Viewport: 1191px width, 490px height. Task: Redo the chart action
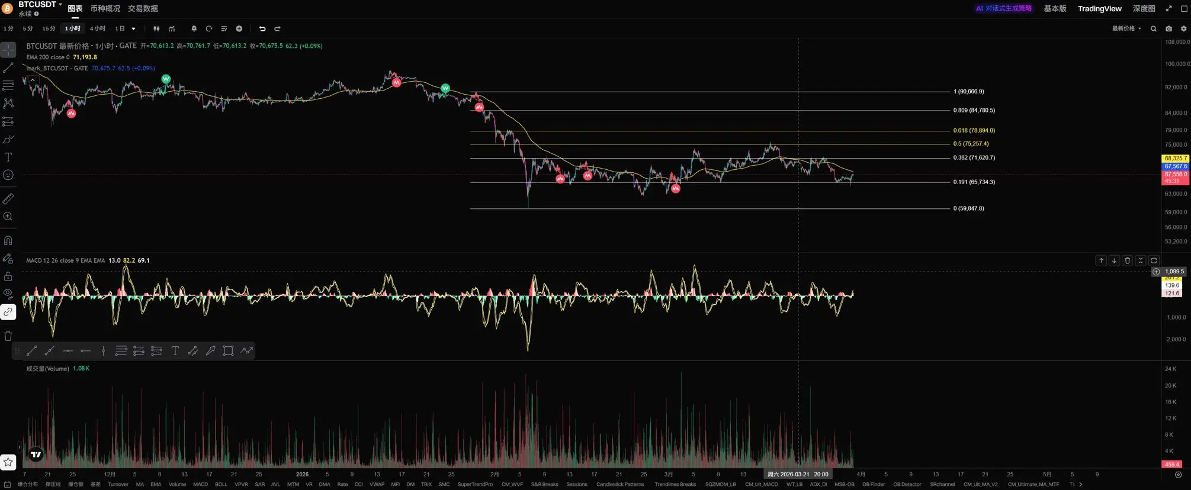coord(277,28)
